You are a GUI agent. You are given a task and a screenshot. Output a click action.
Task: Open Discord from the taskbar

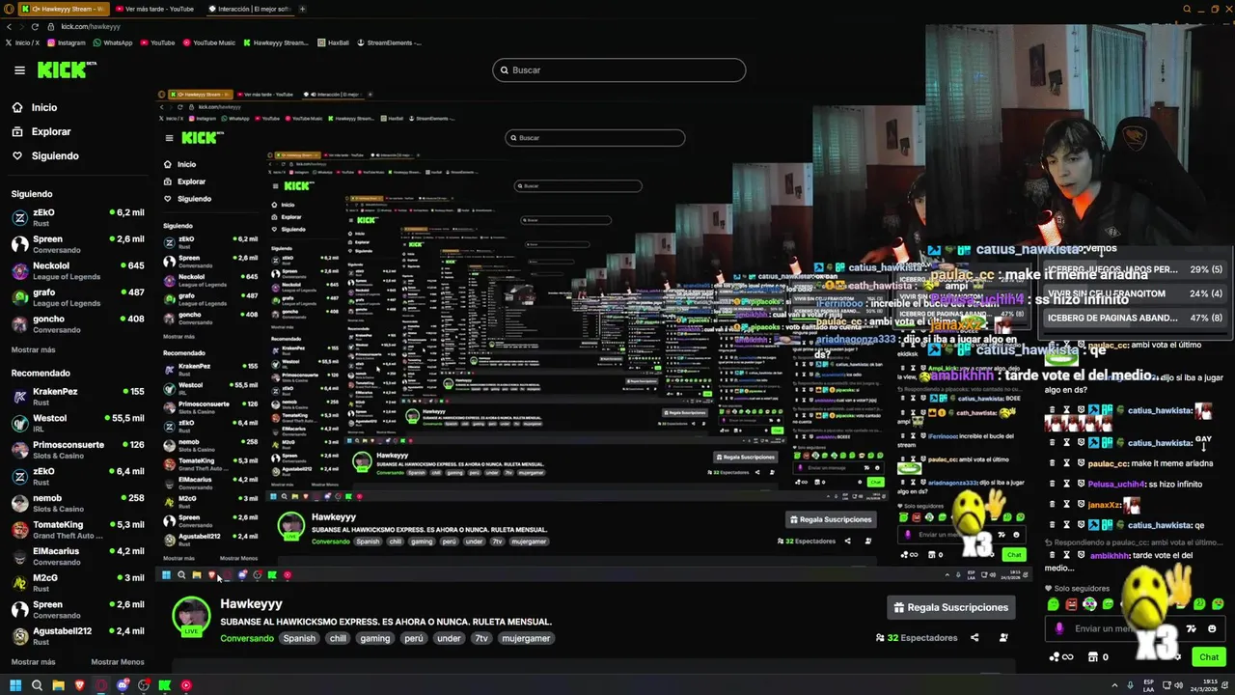click(x=123, y=685)
